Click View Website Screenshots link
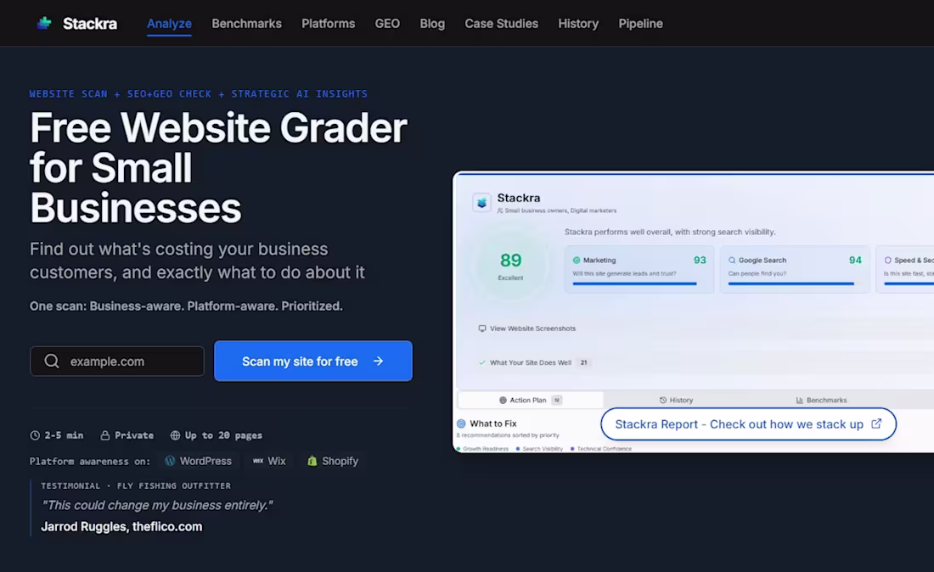 tap(532, 328)
